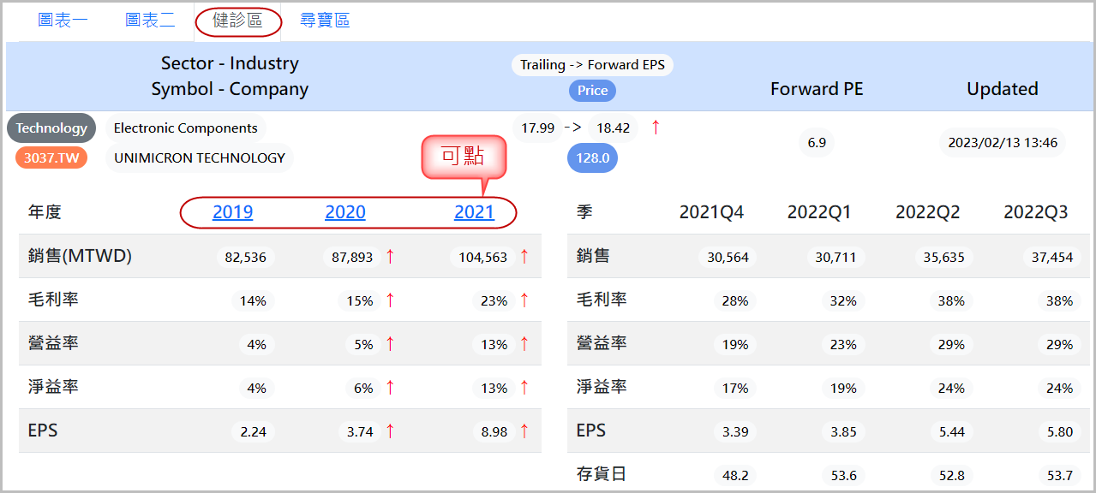Image resolution: width=1096 pixels, height=493 pixels.
Task: Click the red up arrow beside forward EPS 18.42
Action: [656, 128]
